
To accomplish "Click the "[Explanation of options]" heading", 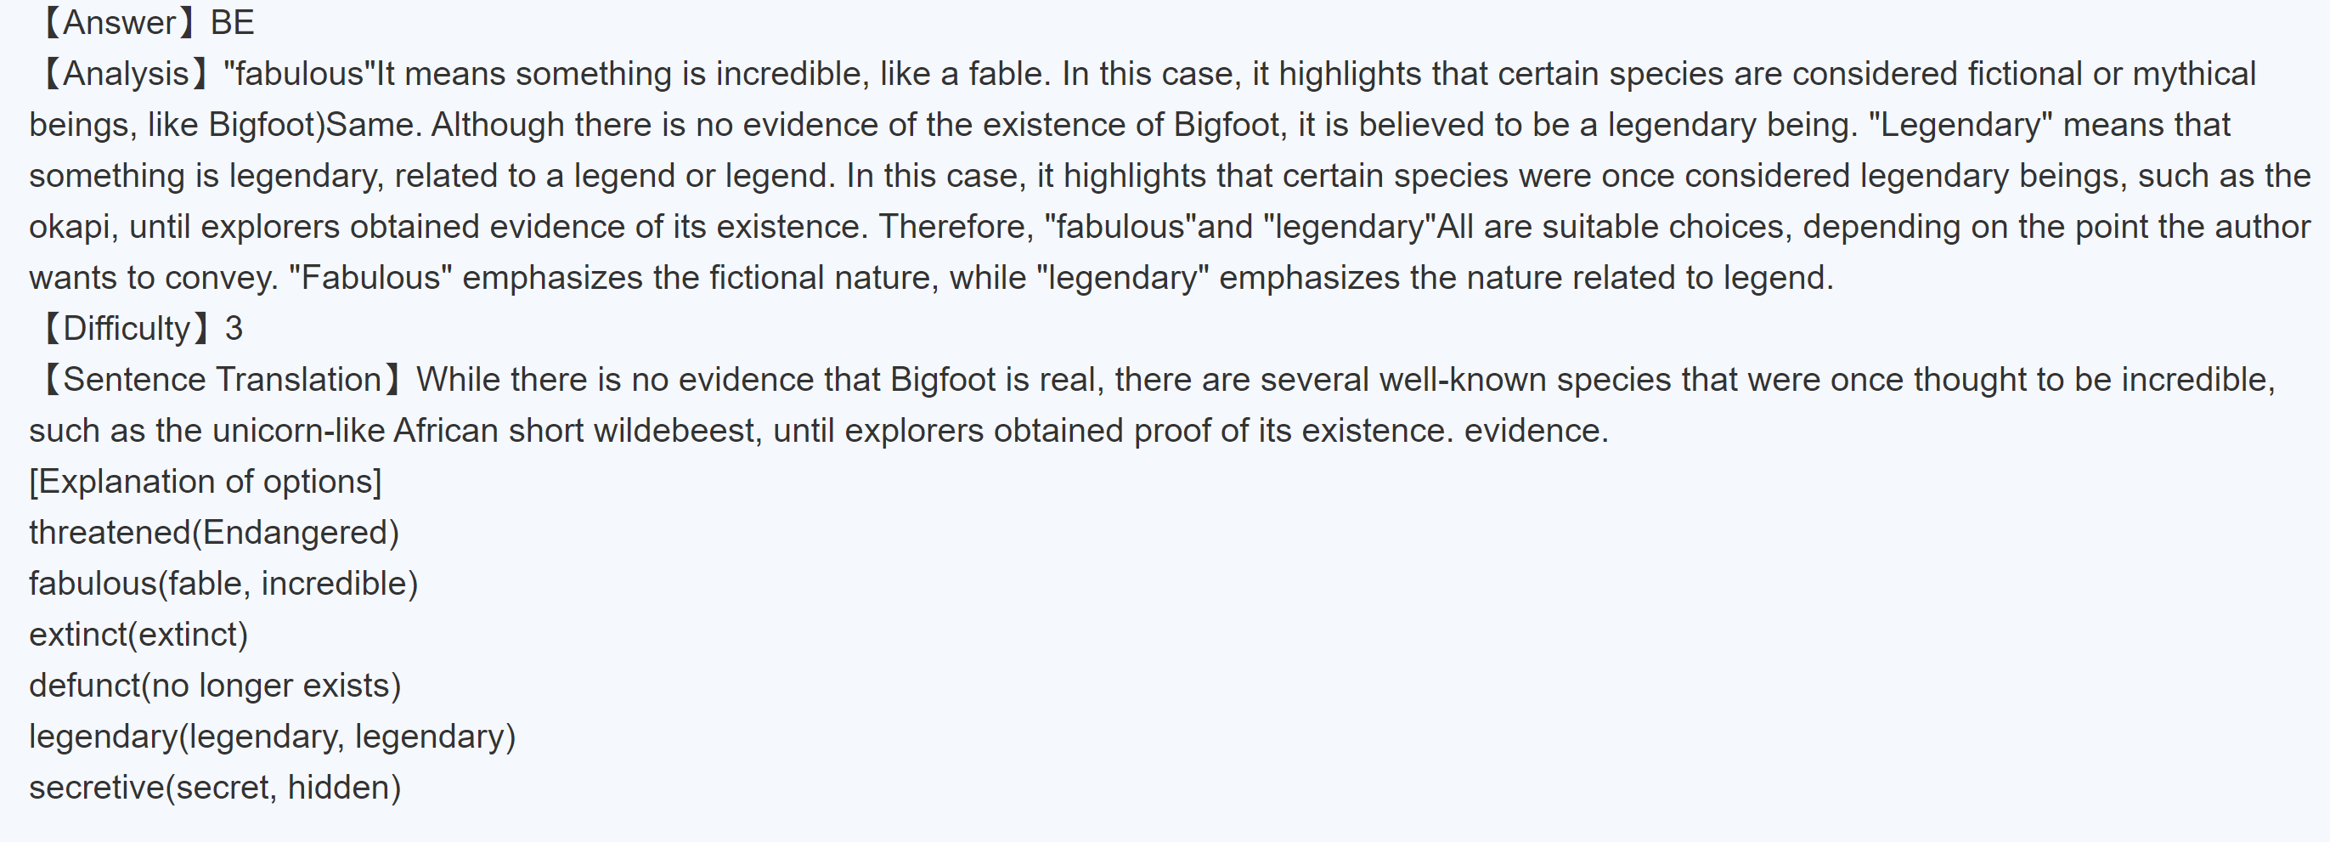I will coord(206,481).
